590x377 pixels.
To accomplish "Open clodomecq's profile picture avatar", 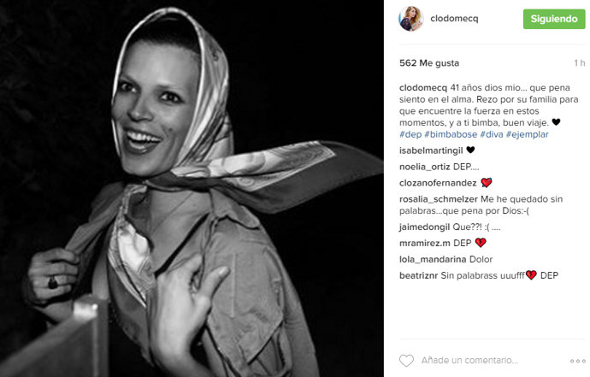I will pyautogui.click(x=411, y=19).
